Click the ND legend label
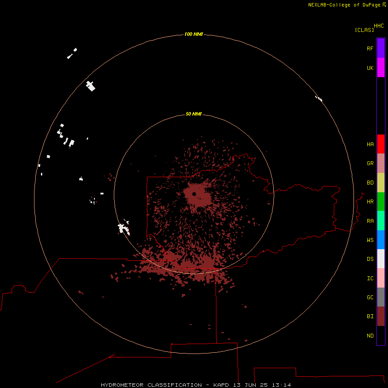 370,336
